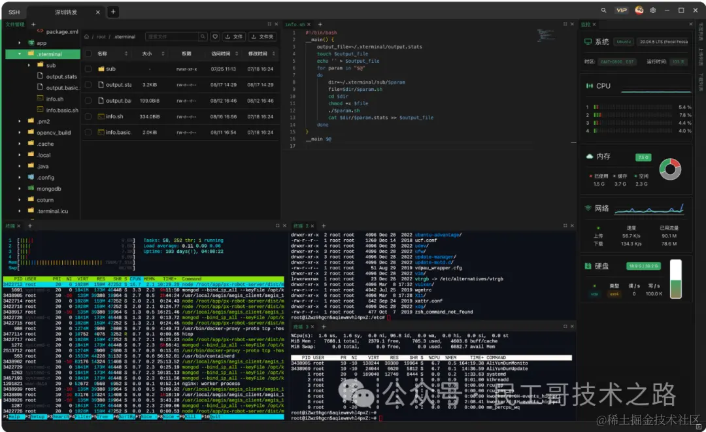Collapse the .xterminal tree folder
Viewport: 706px width, 432px height.
point(20,54)
